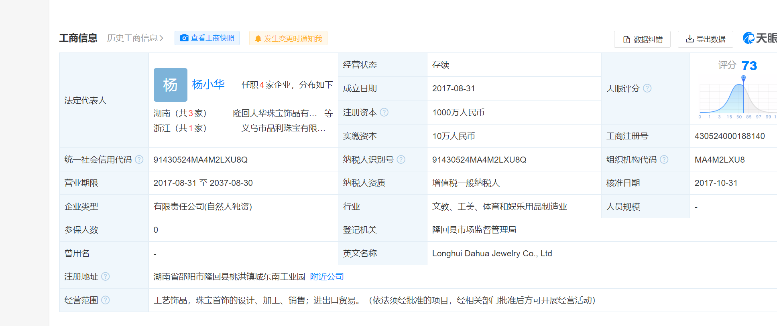Click 导出数据 button
Image resolution: width=777 pixels, height=326 pixels.
pyautogui.click(x=705, y=39)
